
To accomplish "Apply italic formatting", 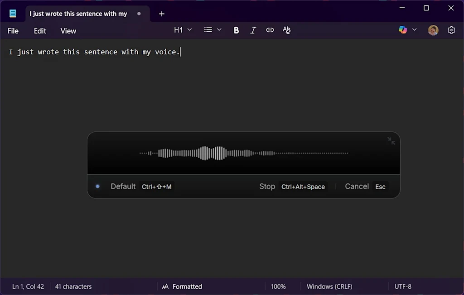I will [x=253, y=30].
